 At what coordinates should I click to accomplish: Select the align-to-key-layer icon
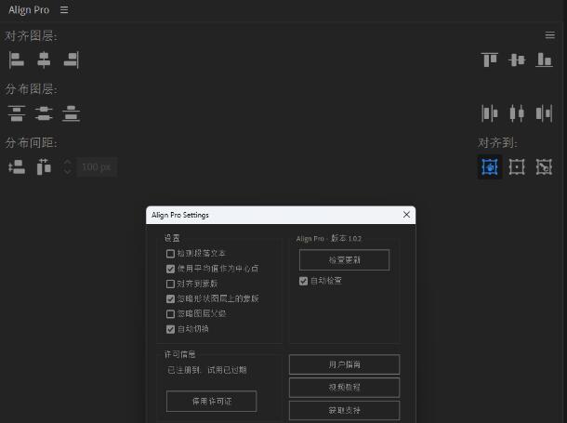pyautogui.click(x=544, y=167)
